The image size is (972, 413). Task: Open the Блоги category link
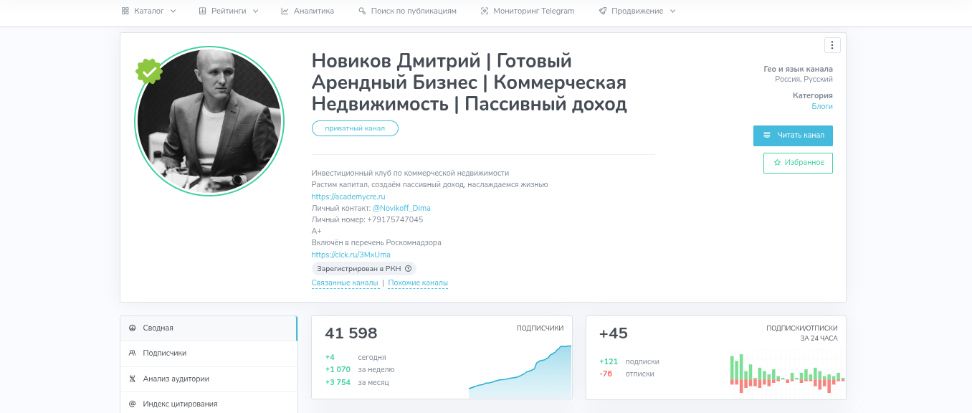point(822,106)
